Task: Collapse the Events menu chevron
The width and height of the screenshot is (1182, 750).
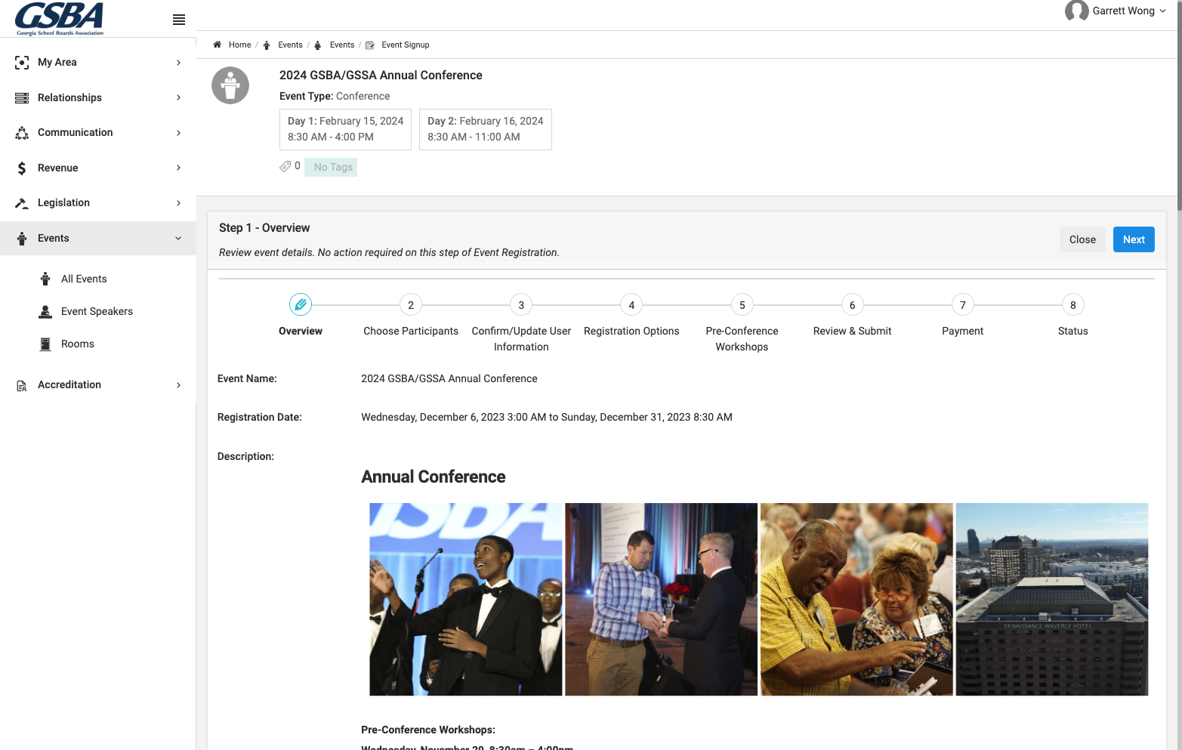Action: tap(178, 239)
